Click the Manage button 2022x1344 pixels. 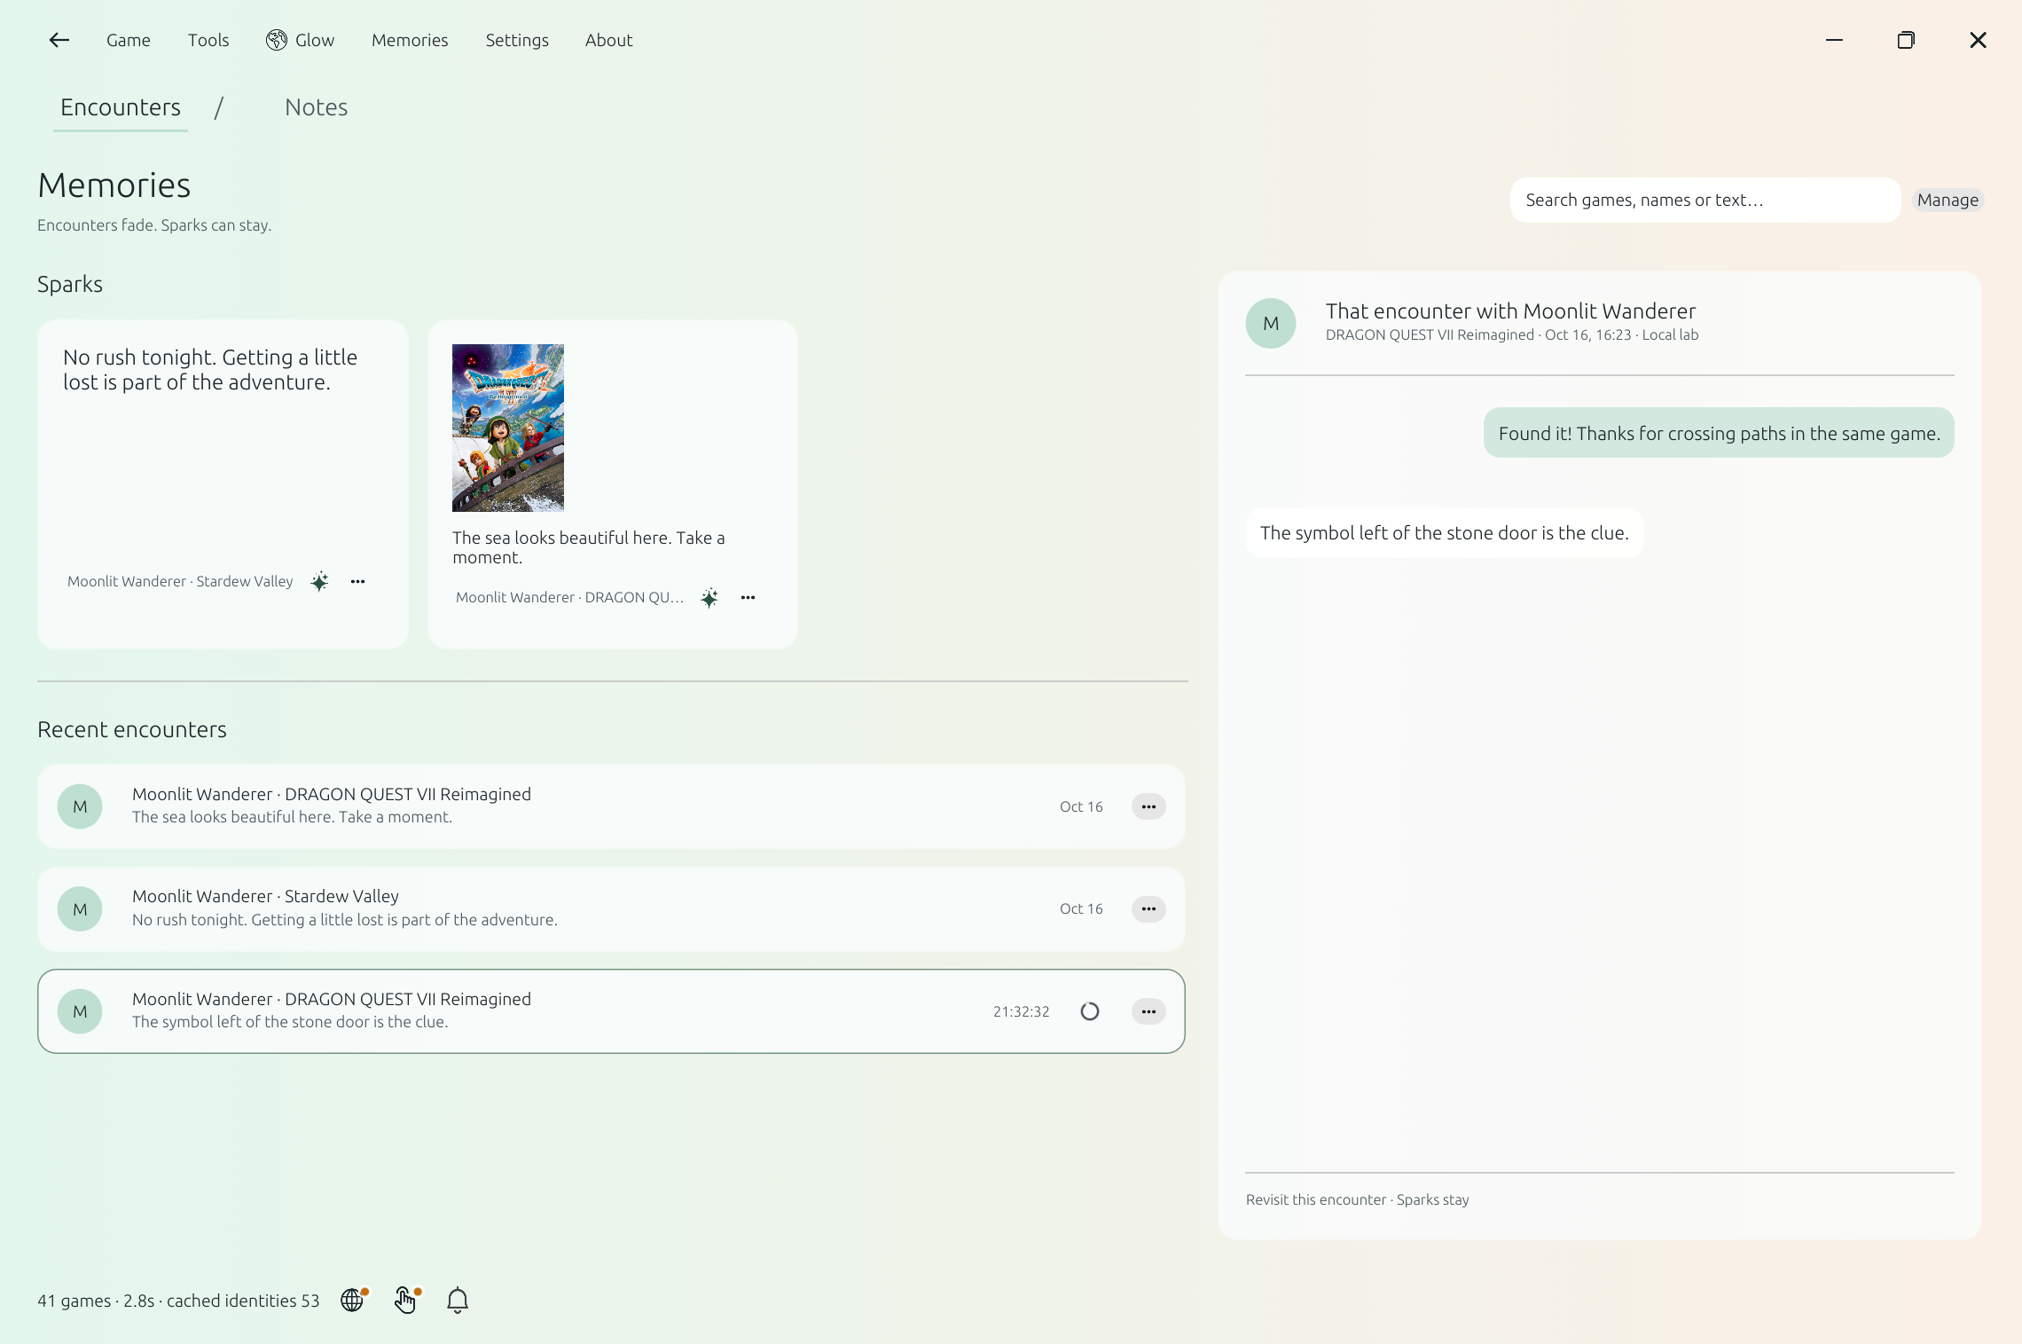(1948, 200)
